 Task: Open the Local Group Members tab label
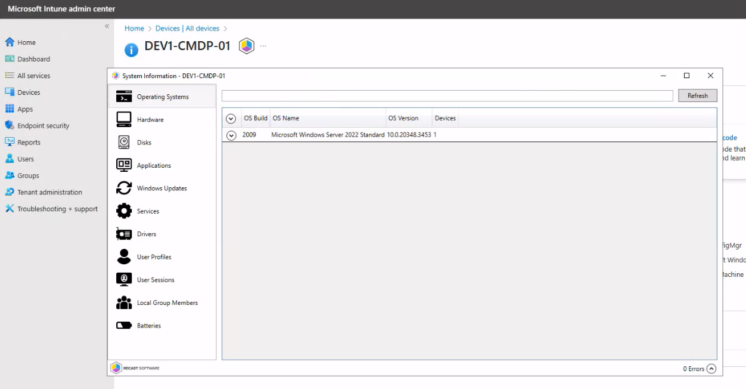[167, 303]
